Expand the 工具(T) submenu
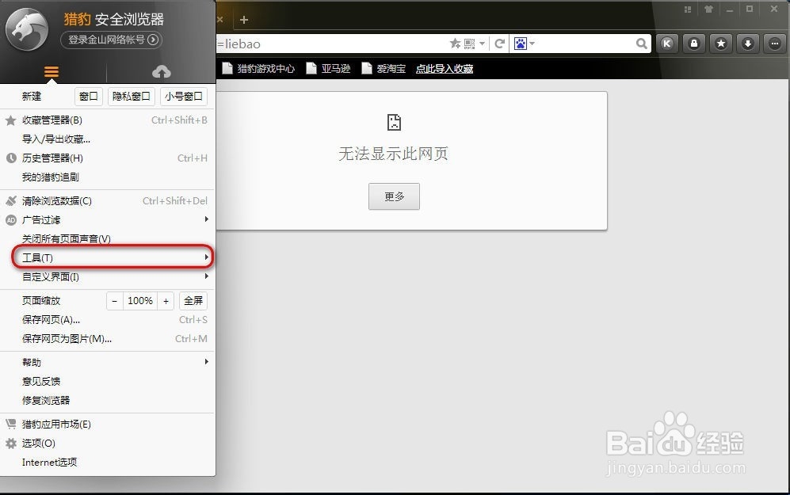Screen dimensions: 790x495 pos(36,257)
